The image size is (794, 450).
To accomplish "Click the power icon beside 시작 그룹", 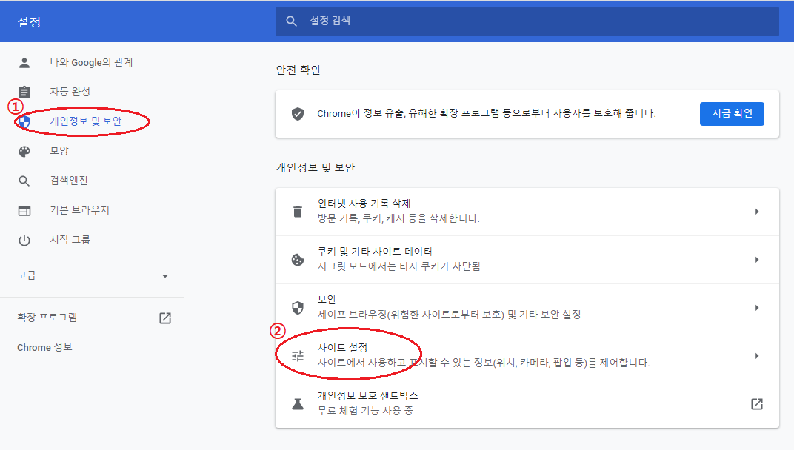I will [24, 240].
